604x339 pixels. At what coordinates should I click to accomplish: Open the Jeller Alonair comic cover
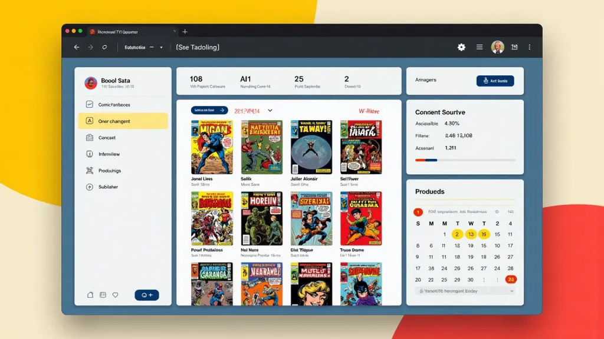(311, 147)
